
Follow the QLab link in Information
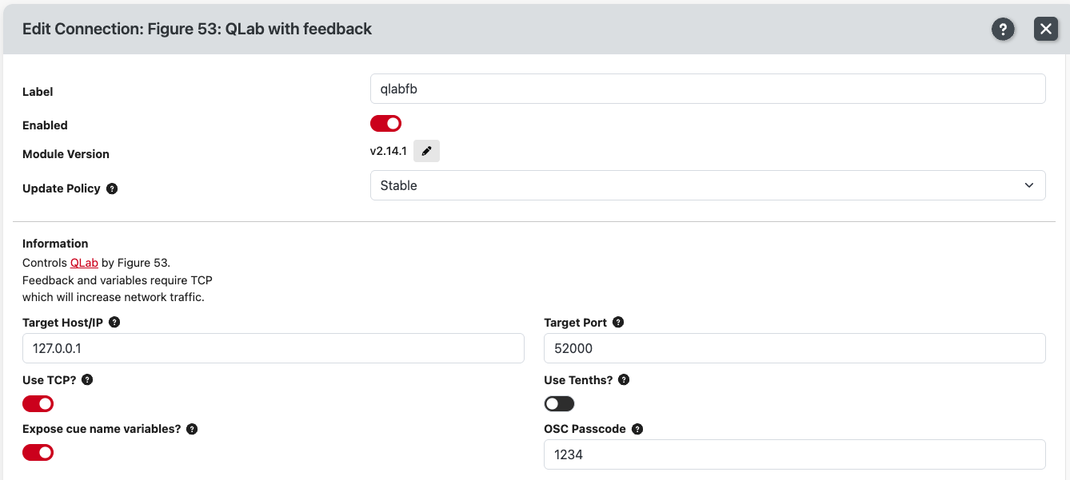(x=84, y=262)
